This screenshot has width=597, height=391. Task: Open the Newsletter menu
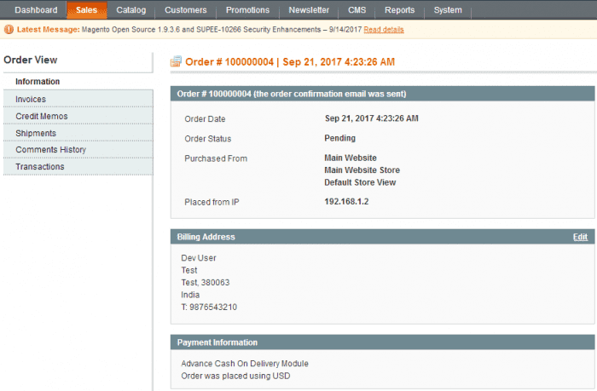click(x=309, y=10)
